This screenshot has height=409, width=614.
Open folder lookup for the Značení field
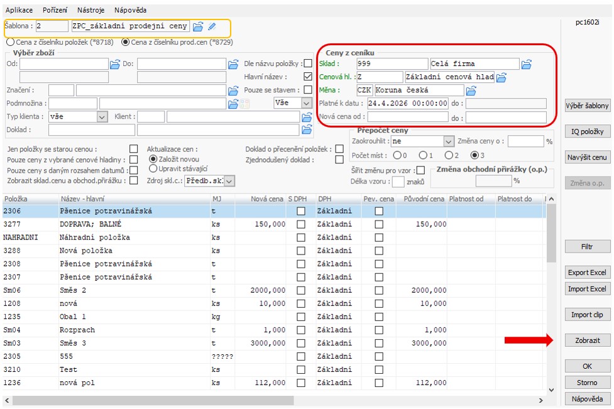[x=233, y=90]
